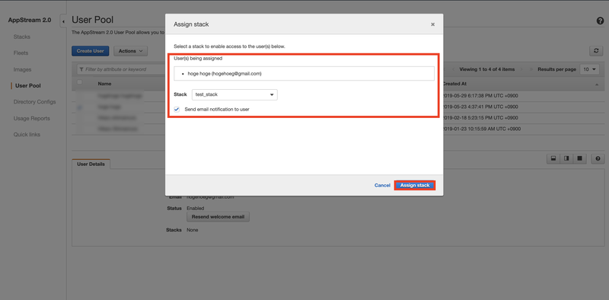Collapse the AppStream 2.0 sidebar arrow
The height and width of the screenshot is (300, 609).
click(63, 21)
